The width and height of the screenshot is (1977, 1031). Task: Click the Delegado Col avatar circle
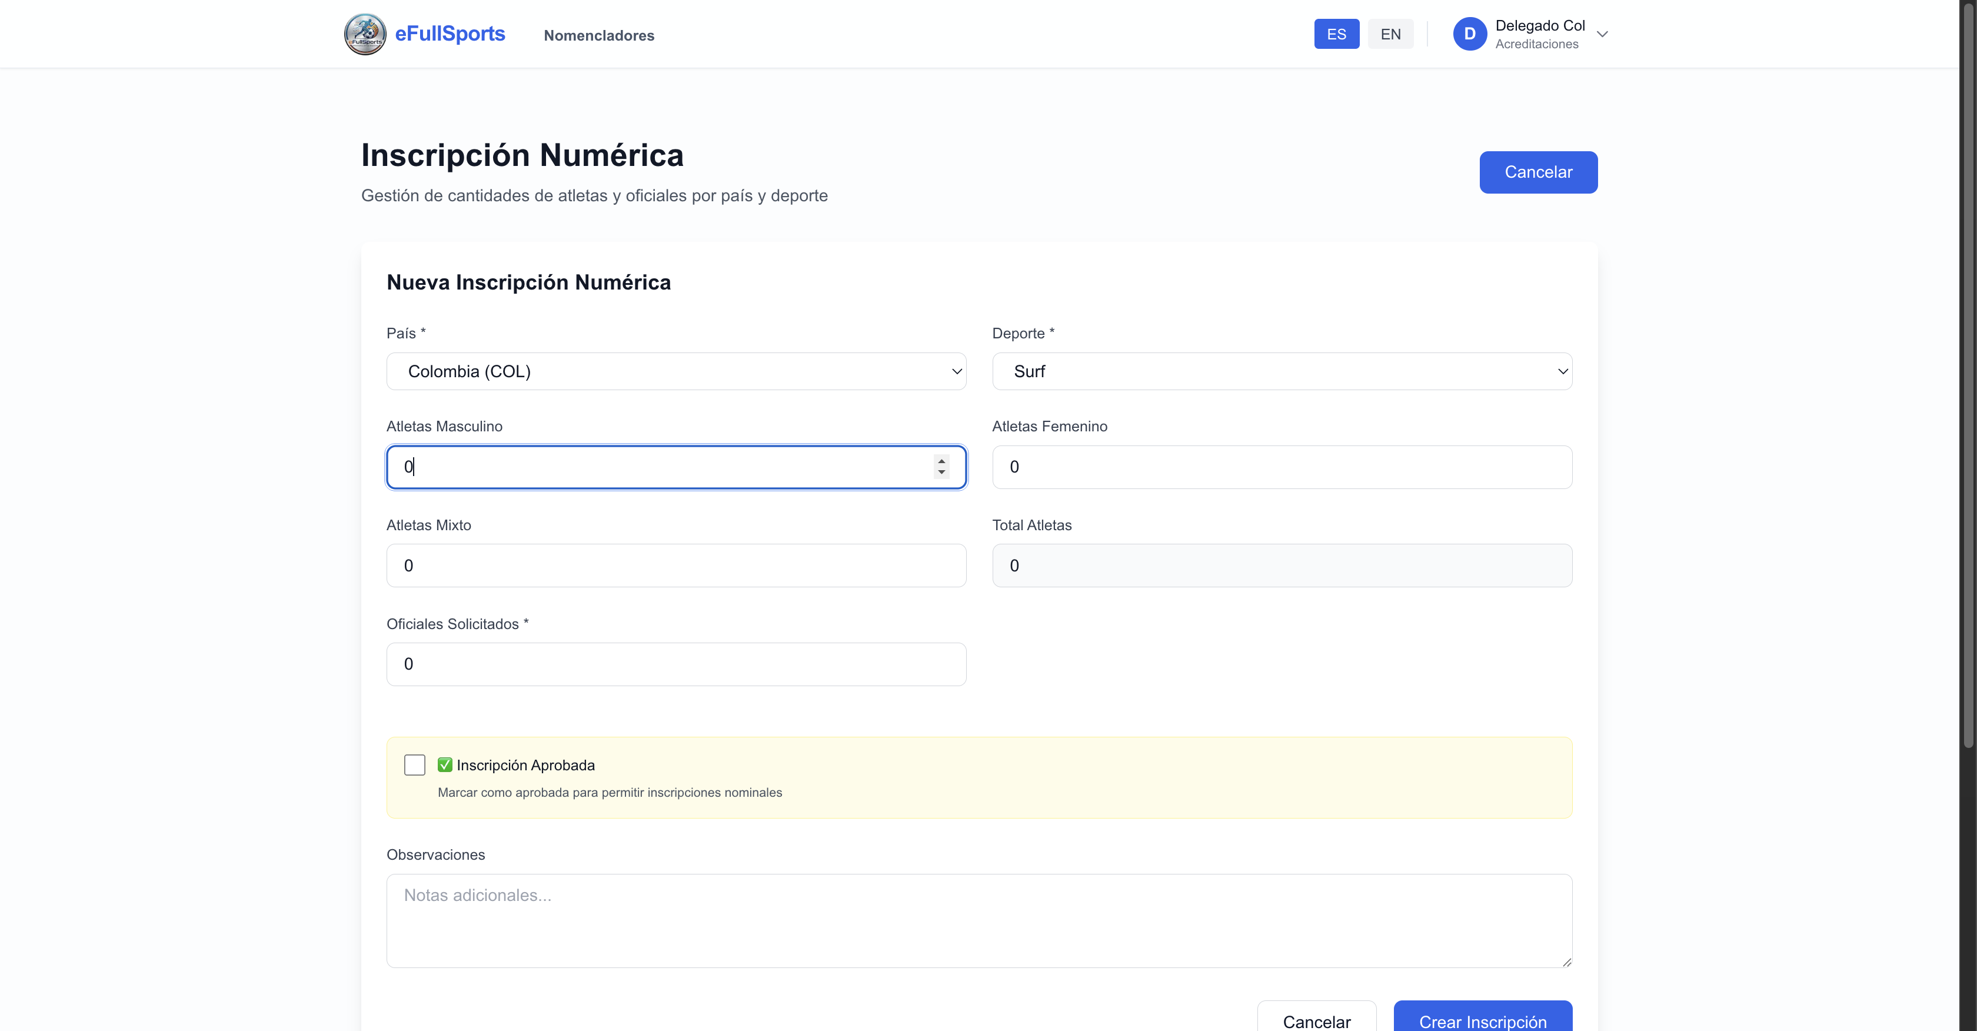pyautogui.click(x=1469, y=34)
